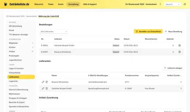This screenshot has height=112, width=190.
Task: Click order number B-00001
Action: point(45,52)
